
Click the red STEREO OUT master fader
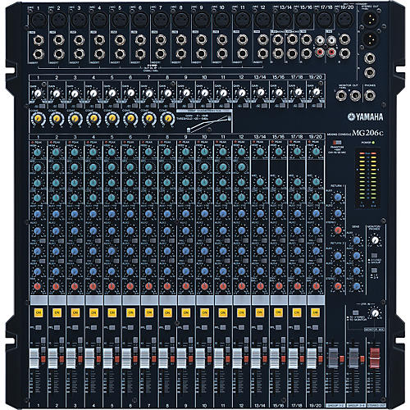click(375, 358)
